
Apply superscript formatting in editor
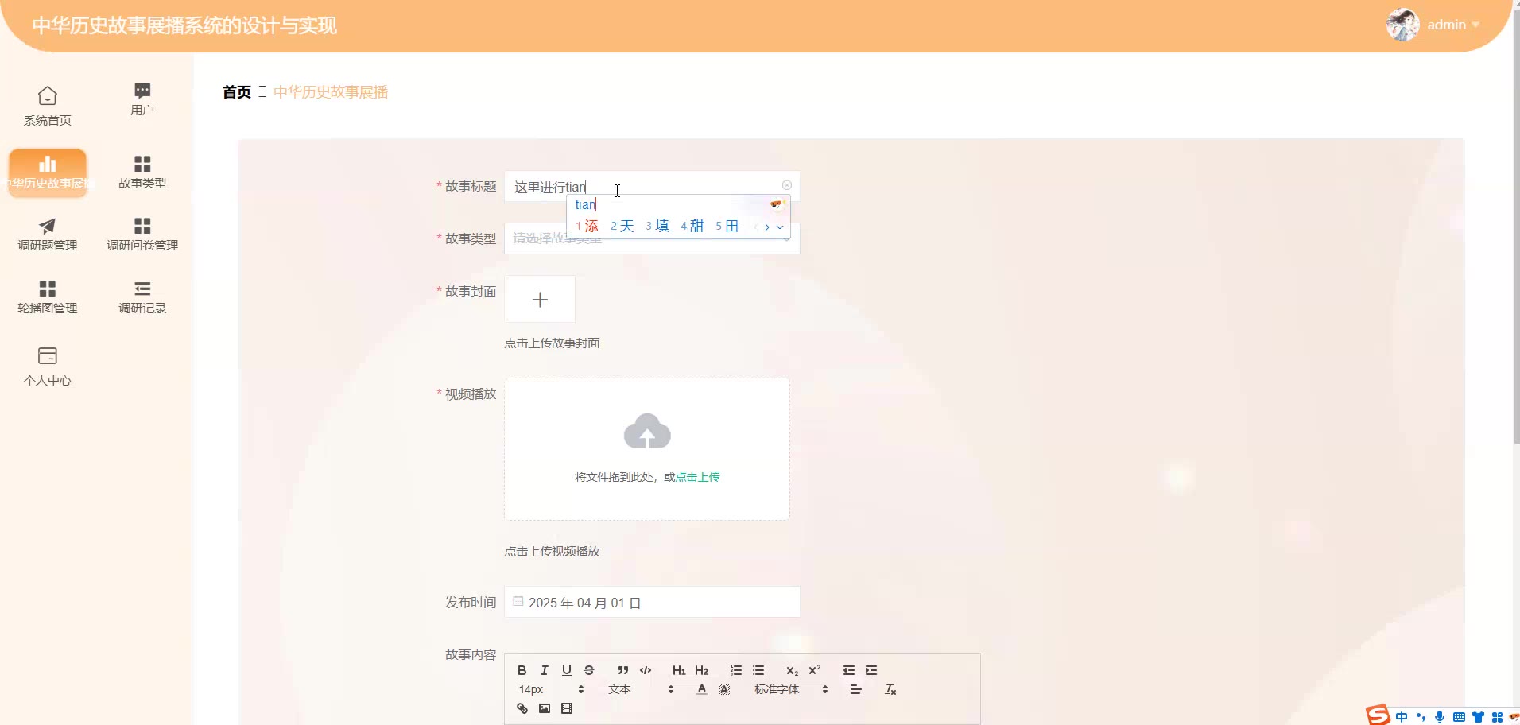[815, 670]
